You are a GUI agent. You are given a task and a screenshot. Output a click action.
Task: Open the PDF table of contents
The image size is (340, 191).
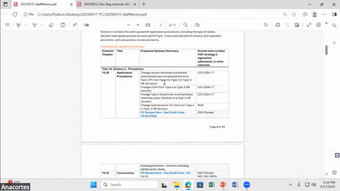point(7,25)
